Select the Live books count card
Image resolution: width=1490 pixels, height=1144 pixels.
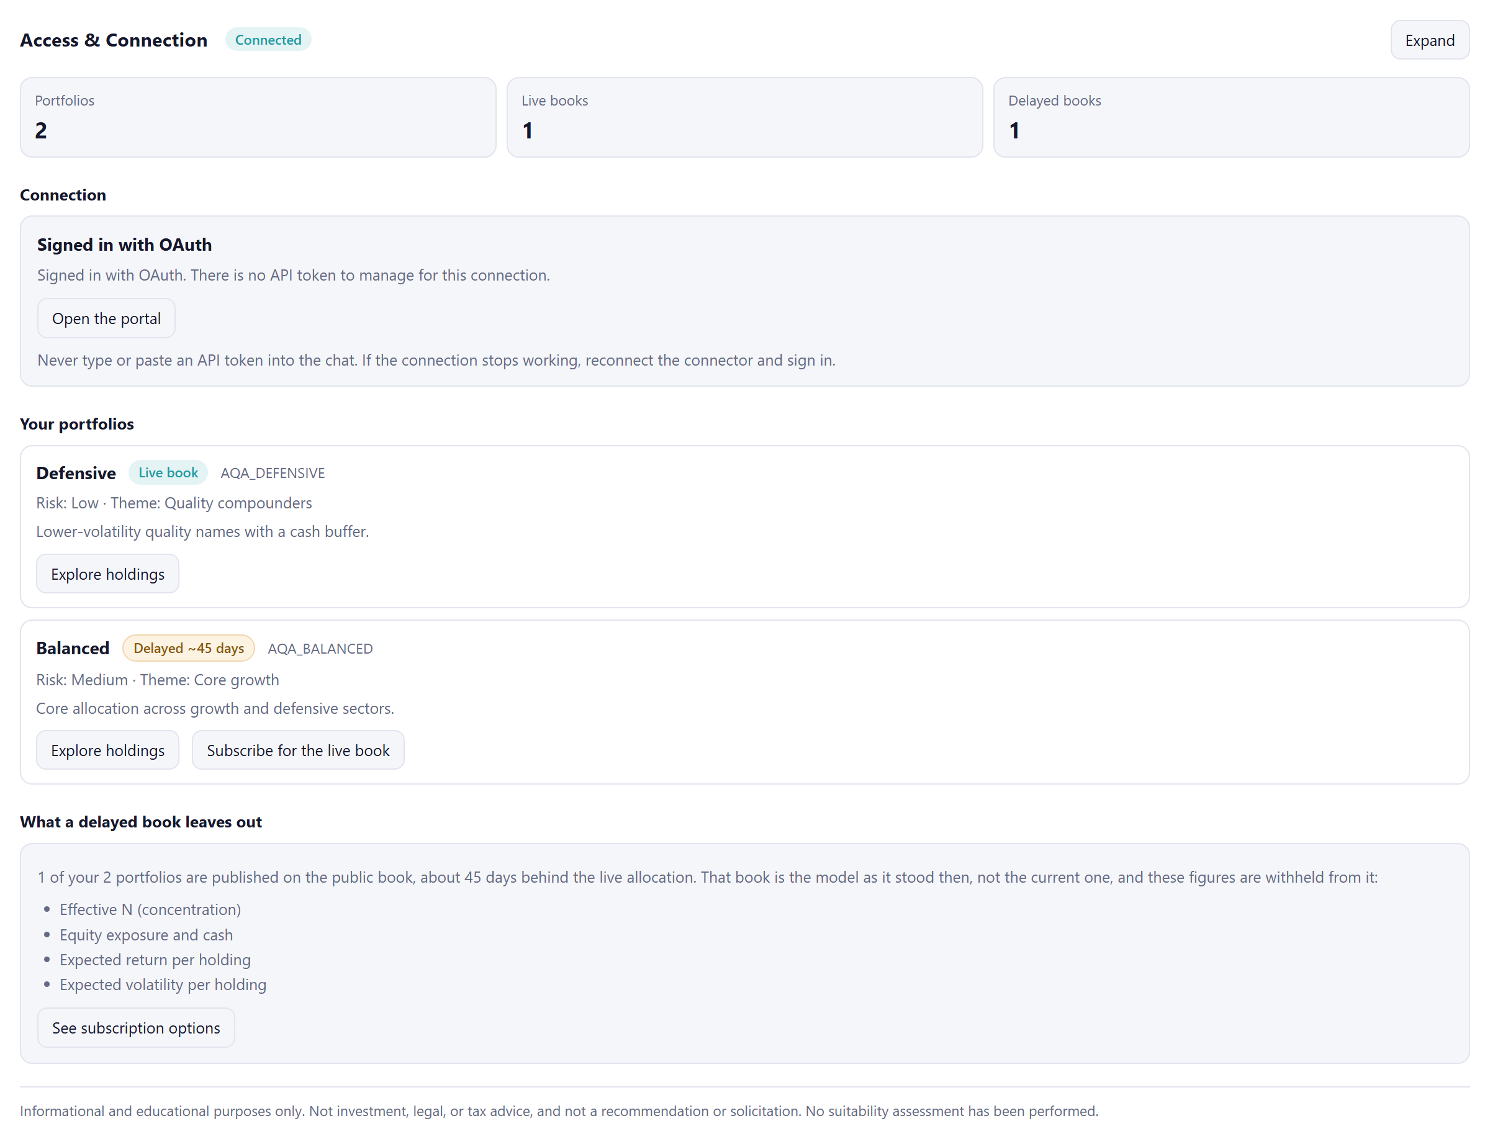(x=744, y=117)
